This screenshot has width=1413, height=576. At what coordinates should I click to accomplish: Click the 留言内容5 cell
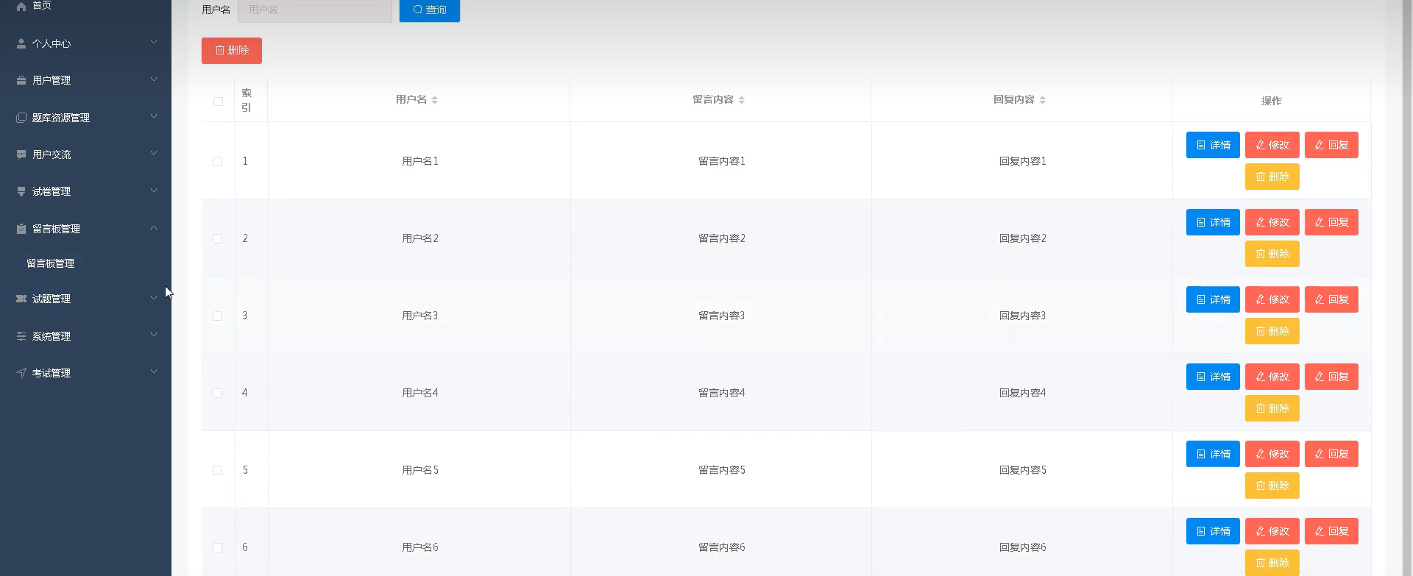[x=721, y=470]
